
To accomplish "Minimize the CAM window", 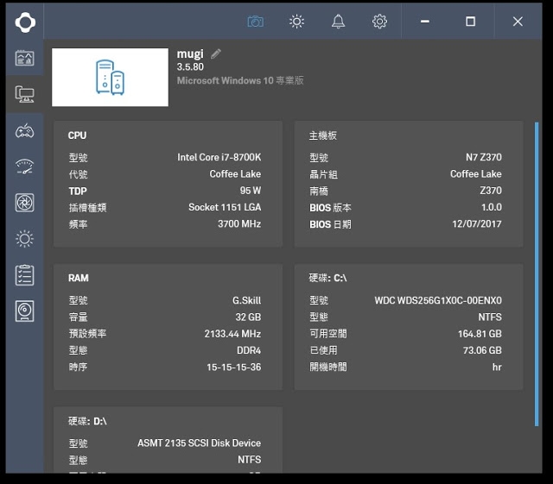I will [x=425, y=22].
